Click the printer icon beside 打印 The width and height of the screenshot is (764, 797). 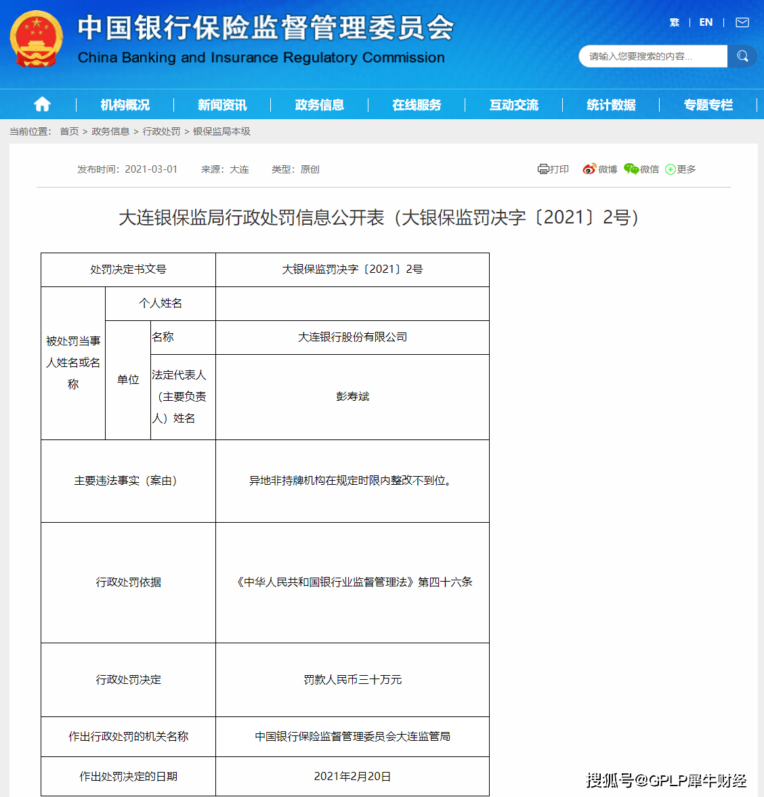click(x=543, y=169)
